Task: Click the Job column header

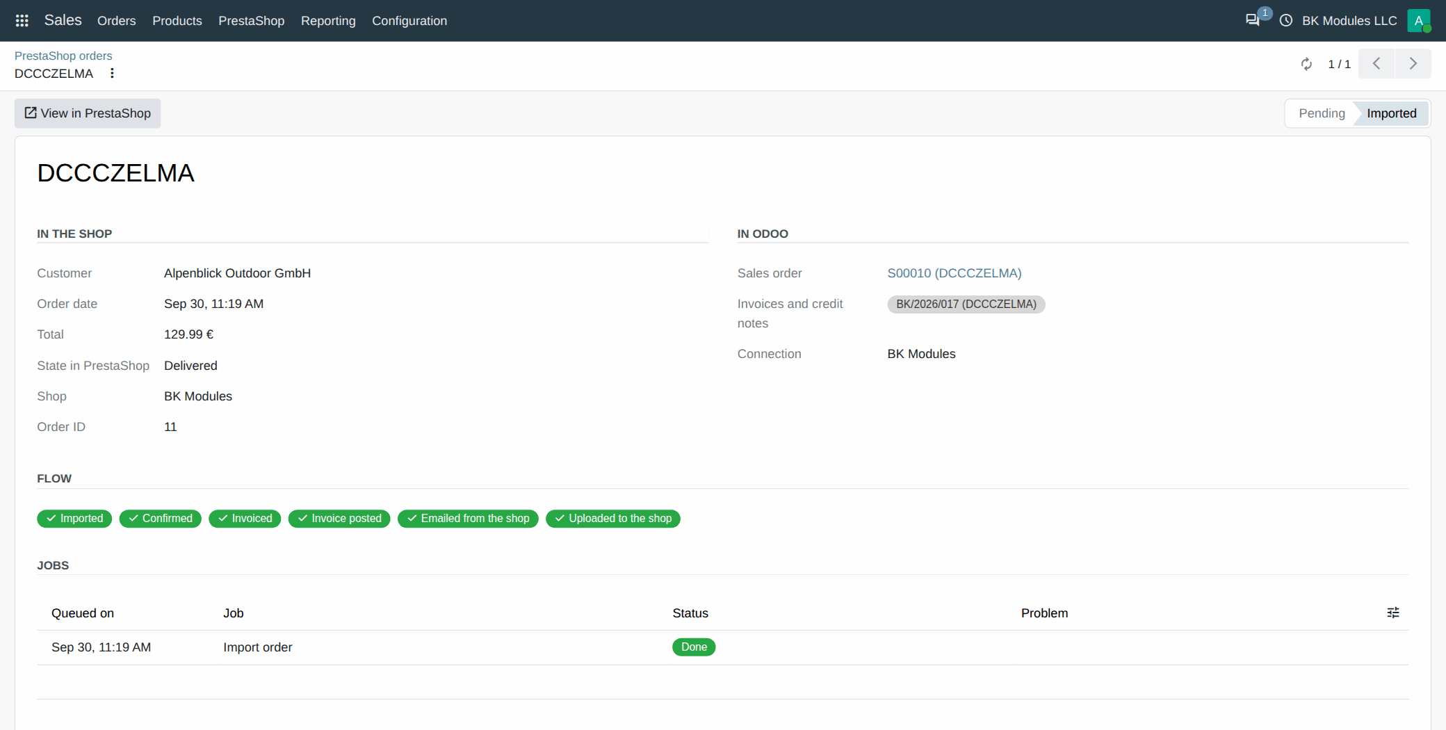Action: 234,613
